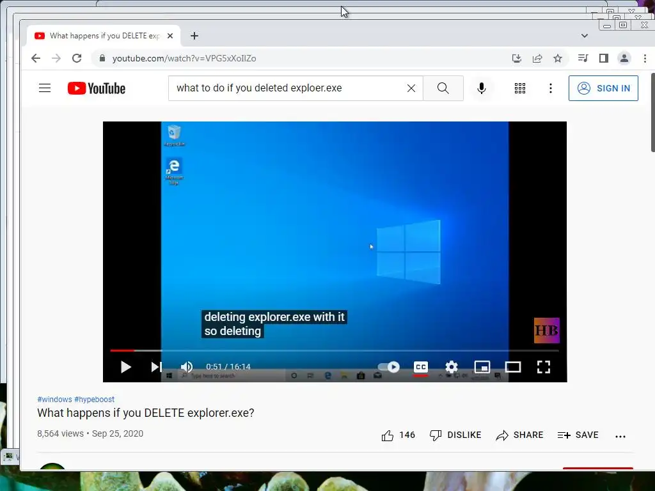Open the Chrome three-dot menu

coord(645,58)
